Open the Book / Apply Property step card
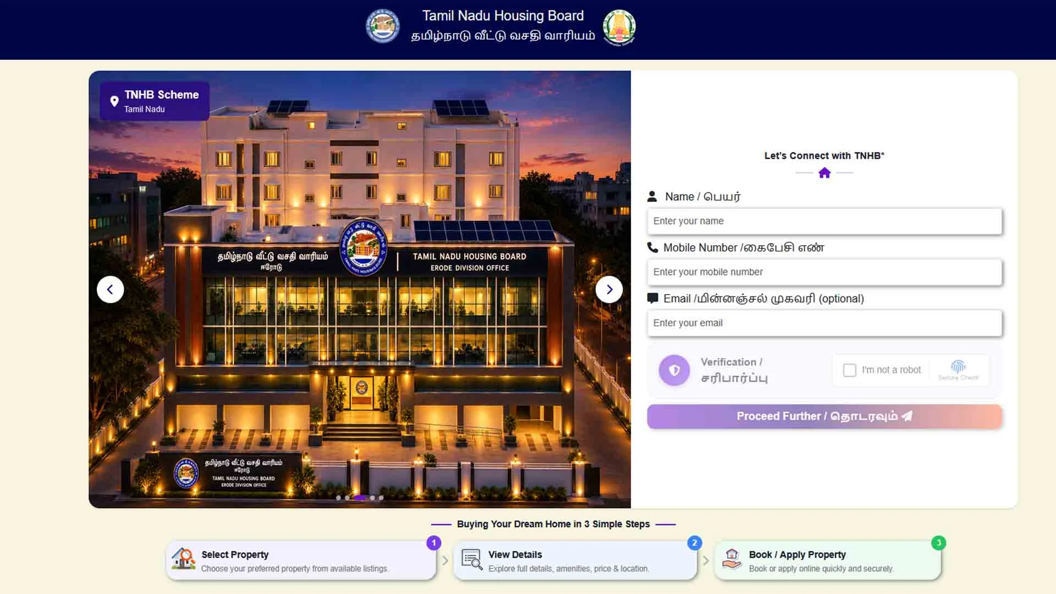This screenshot has width=1056, height=594. 828,560
